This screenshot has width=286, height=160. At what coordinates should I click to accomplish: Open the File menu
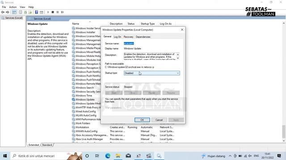[x=4, y=7]
